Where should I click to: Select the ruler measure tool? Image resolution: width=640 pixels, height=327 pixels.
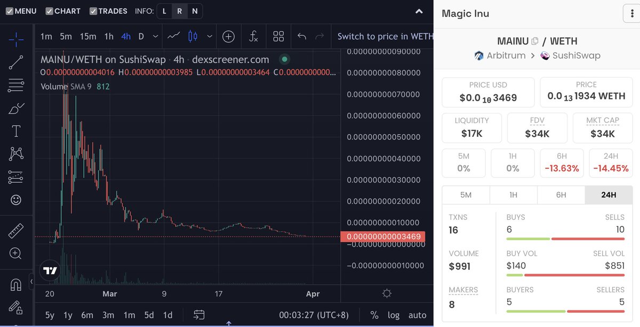16,231
